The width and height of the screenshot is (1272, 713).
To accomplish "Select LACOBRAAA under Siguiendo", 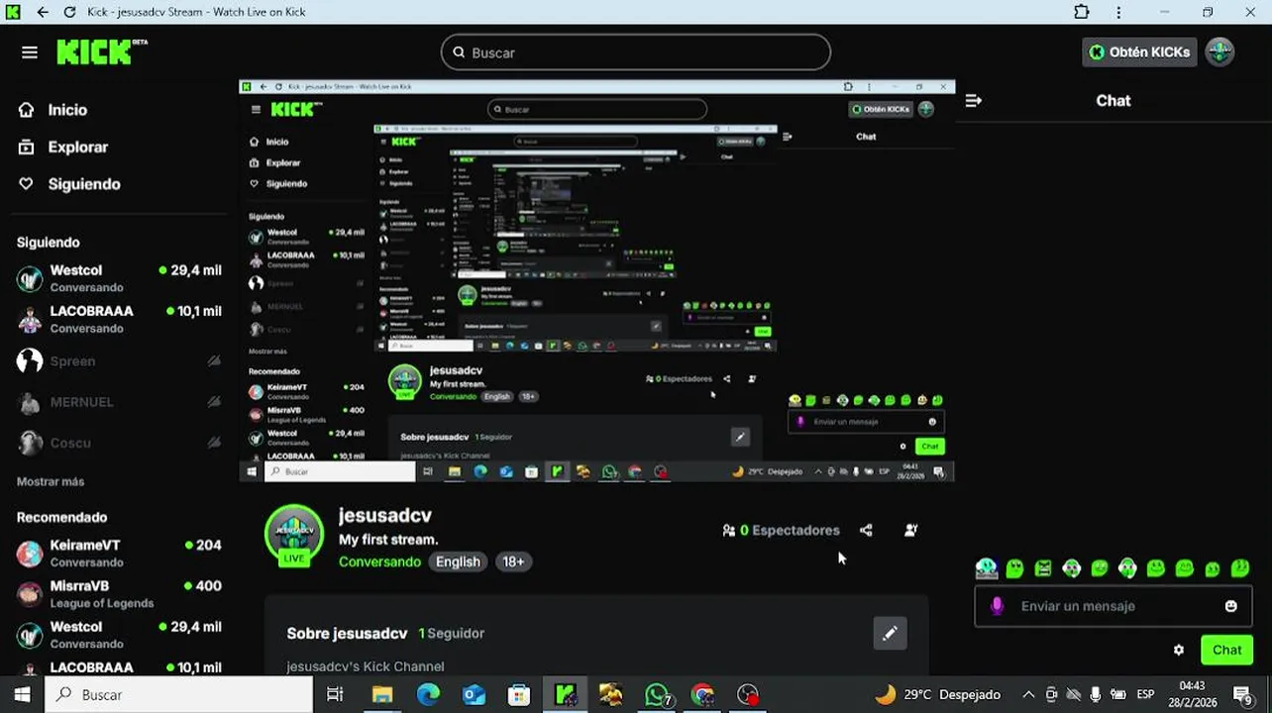I will [x=119, y=319].
